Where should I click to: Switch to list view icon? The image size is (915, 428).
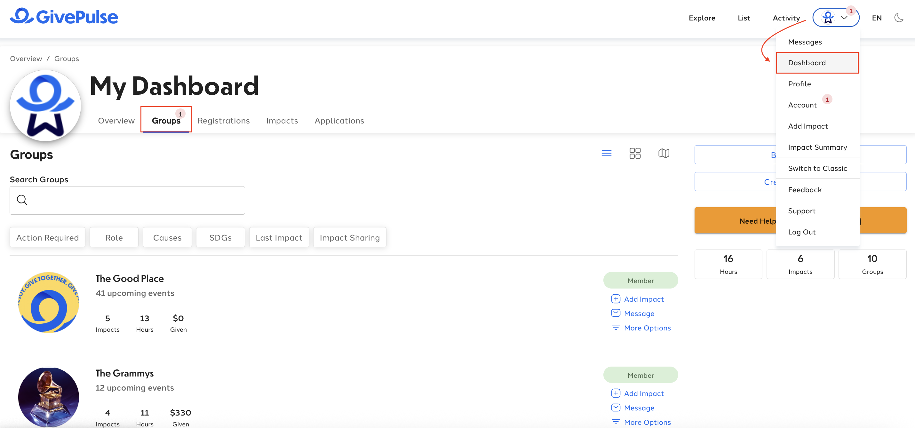tap(606, 153)
